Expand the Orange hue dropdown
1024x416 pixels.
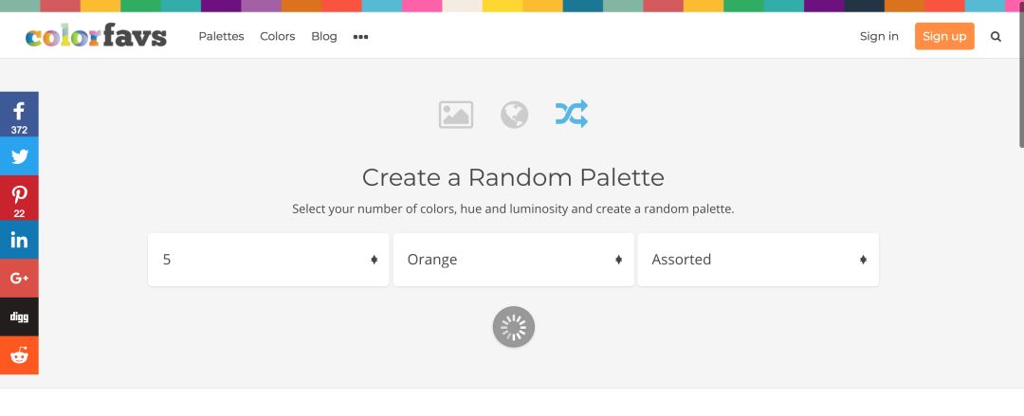[x=513, y=260]
